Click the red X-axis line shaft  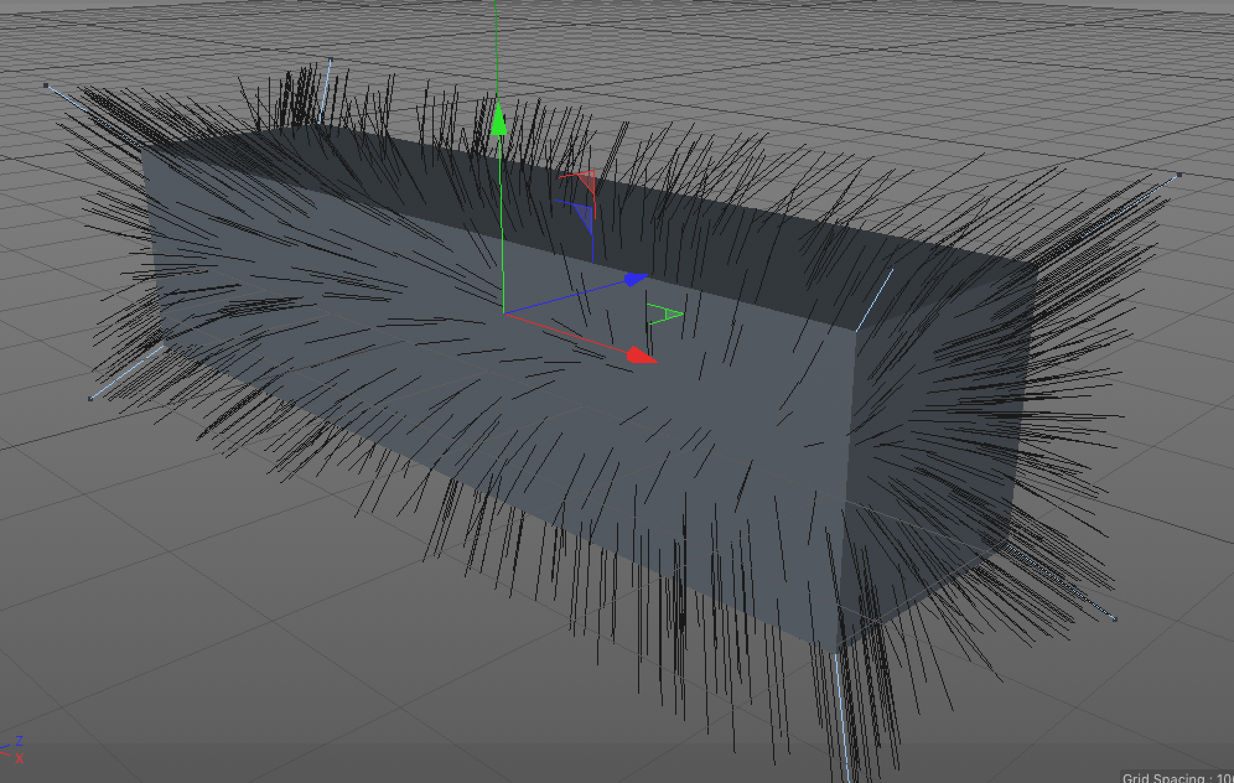click(564, 333)
